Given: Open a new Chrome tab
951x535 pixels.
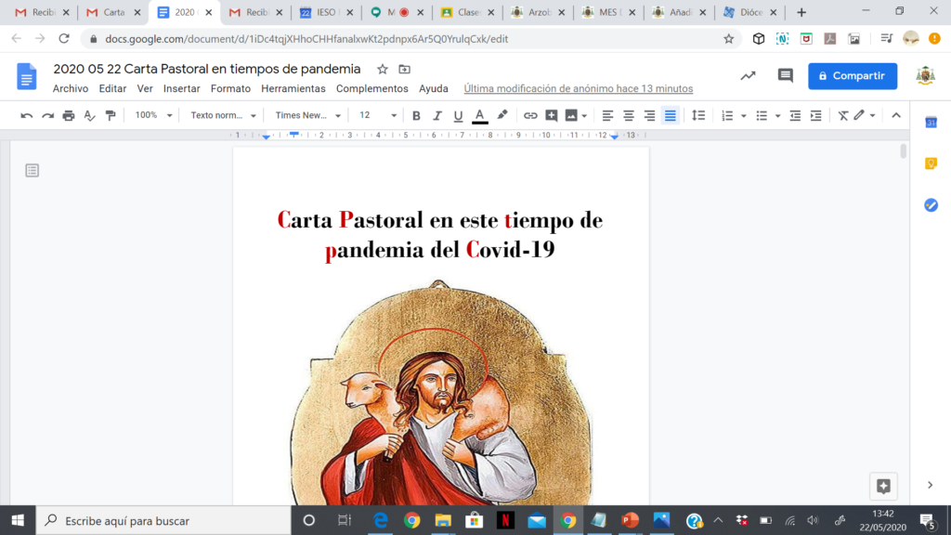Looking at the screenshot, I should pos(801,12).
